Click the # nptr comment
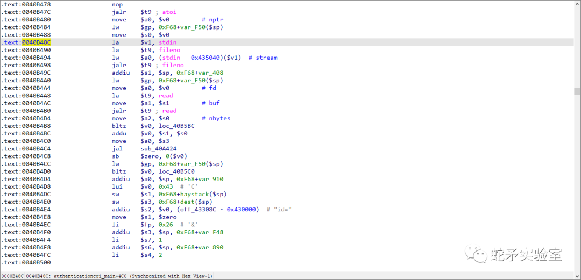 [x=212, y=20]
